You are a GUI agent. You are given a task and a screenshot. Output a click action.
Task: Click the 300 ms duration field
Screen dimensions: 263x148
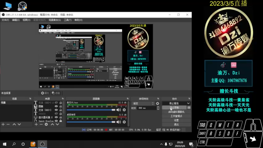147,108
